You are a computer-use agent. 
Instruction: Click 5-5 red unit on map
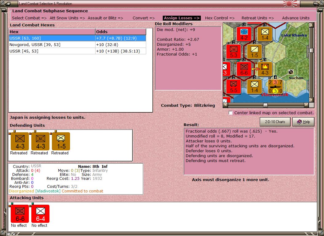pyautogui.click(x=233, y=87)
